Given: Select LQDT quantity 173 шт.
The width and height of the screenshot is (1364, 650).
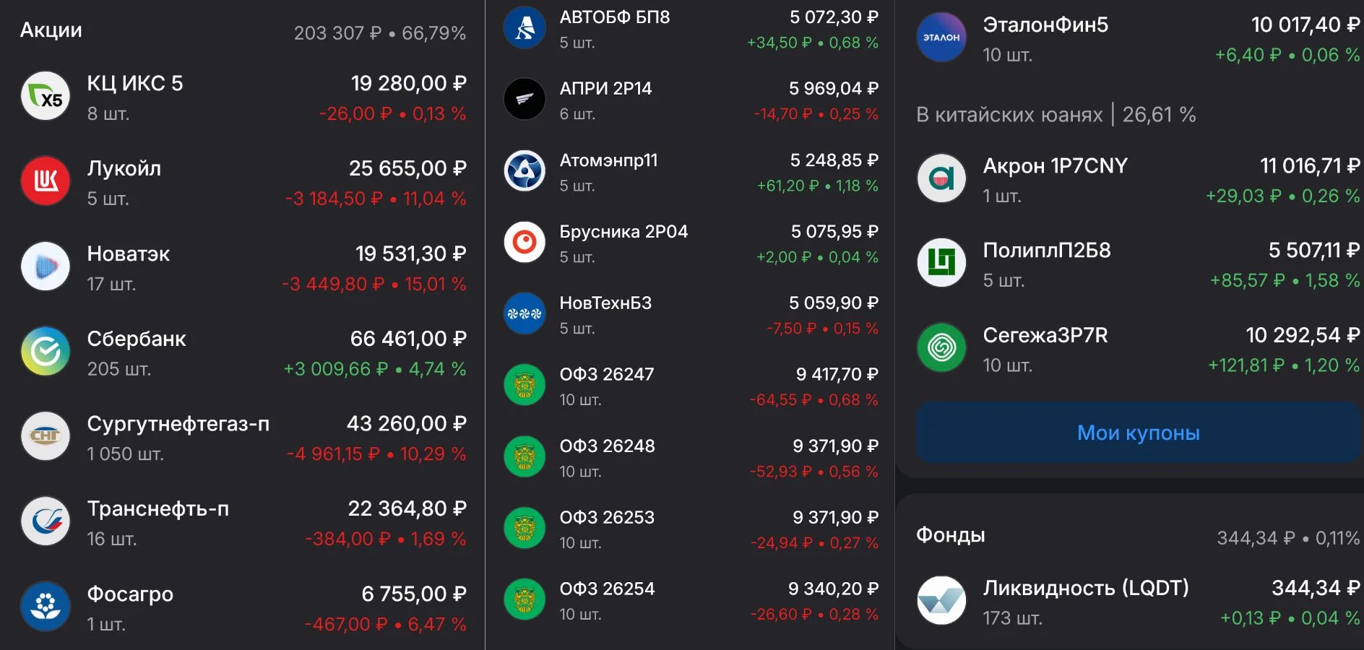Looking at the screenshot, I should tap(1012, 618).
